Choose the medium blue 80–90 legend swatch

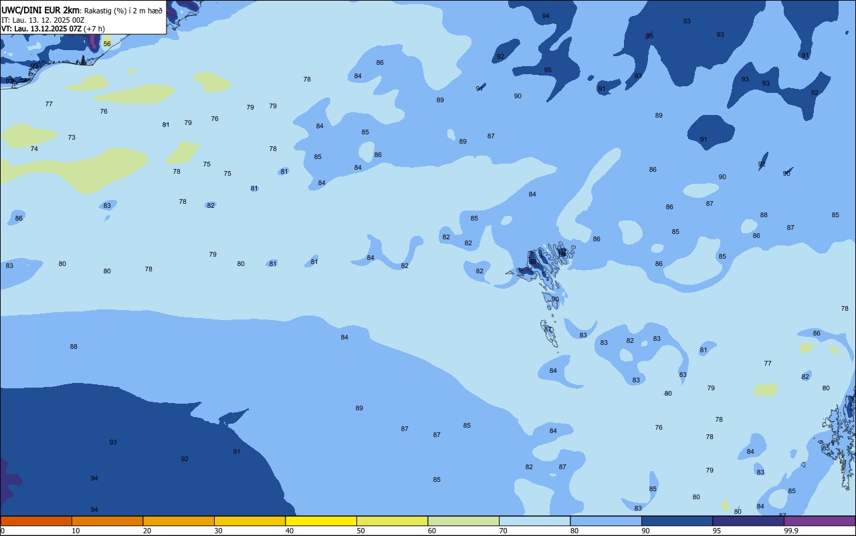(606, 521)
